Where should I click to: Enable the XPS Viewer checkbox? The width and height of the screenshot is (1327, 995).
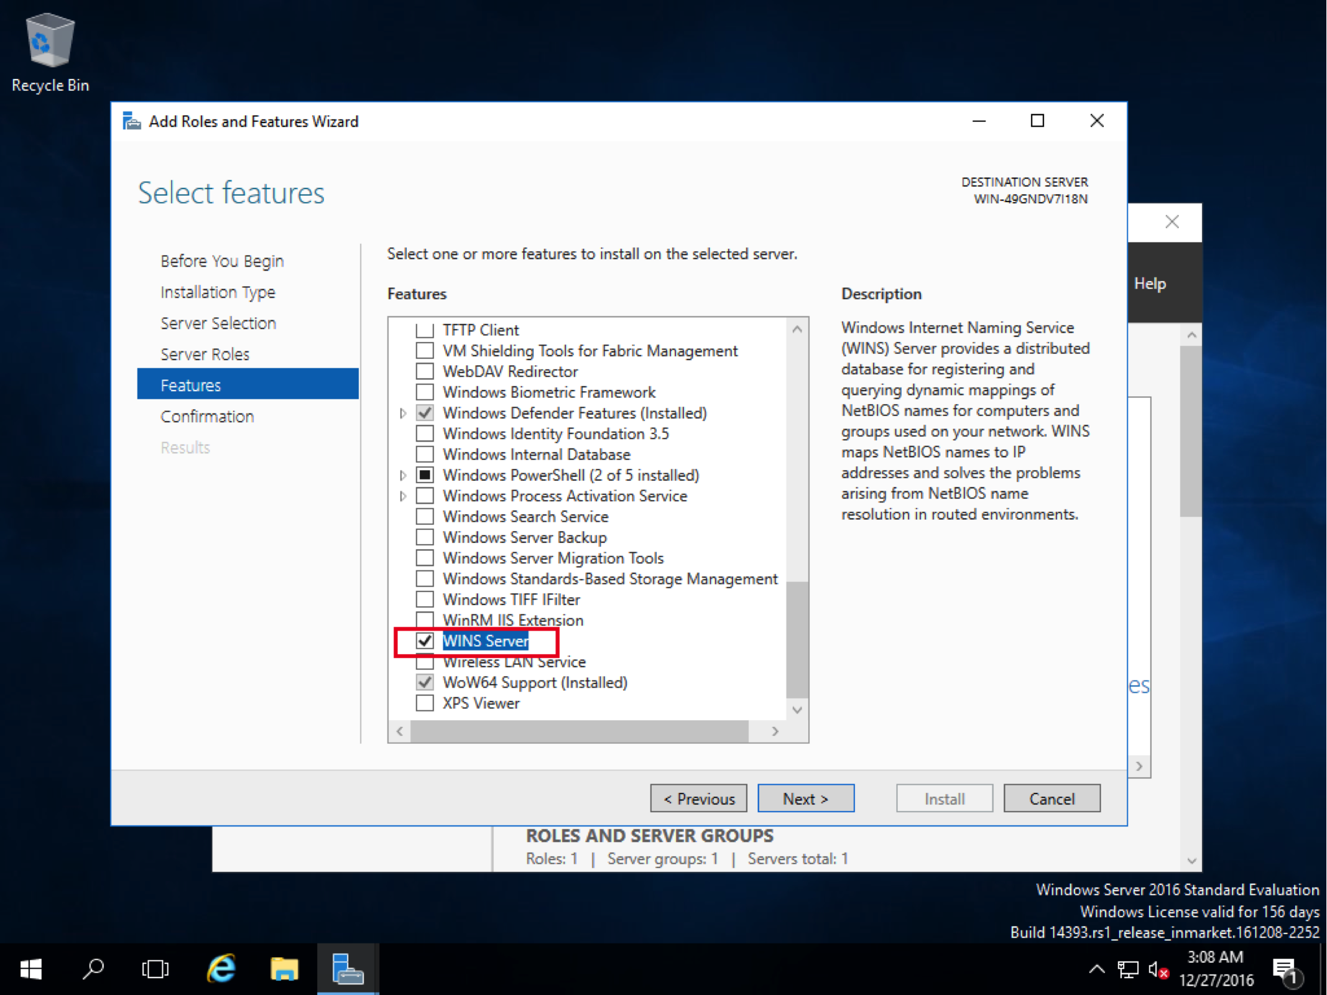(425, 703)
